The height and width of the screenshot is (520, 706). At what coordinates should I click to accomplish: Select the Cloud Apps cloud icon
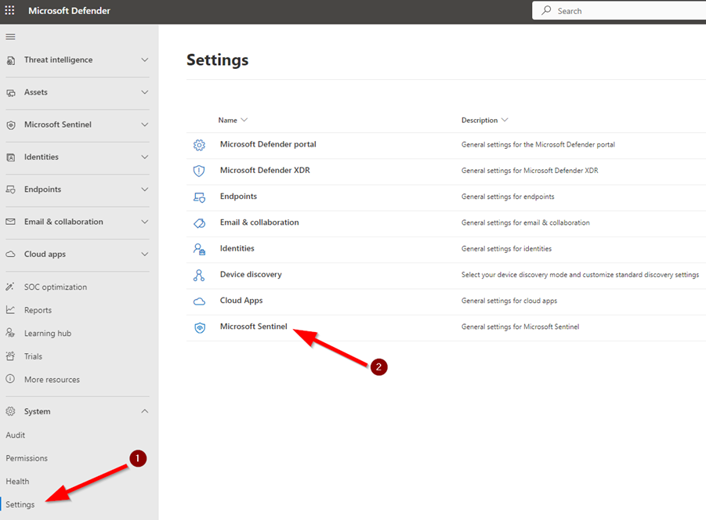coord(199,300)
